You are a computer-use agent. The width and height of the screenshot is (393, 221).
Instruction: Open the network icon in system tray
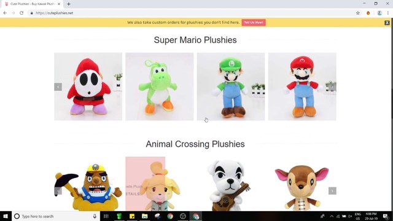click(x=338, y=216)
